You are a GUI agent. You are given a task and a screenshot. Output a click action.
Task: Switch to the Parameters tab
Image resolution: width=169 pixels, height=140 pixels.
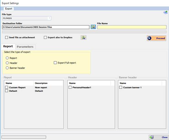(25, 47)
